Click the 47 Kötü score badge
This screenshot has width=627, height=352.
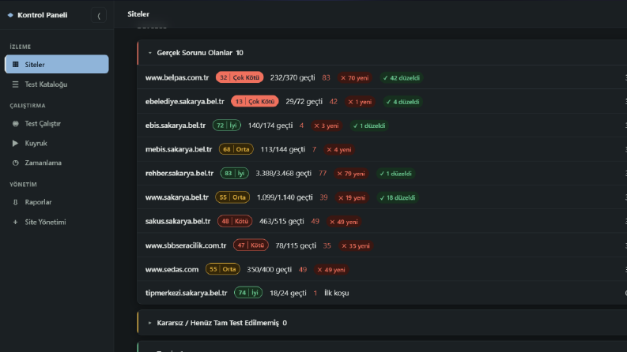click(251, 245)
